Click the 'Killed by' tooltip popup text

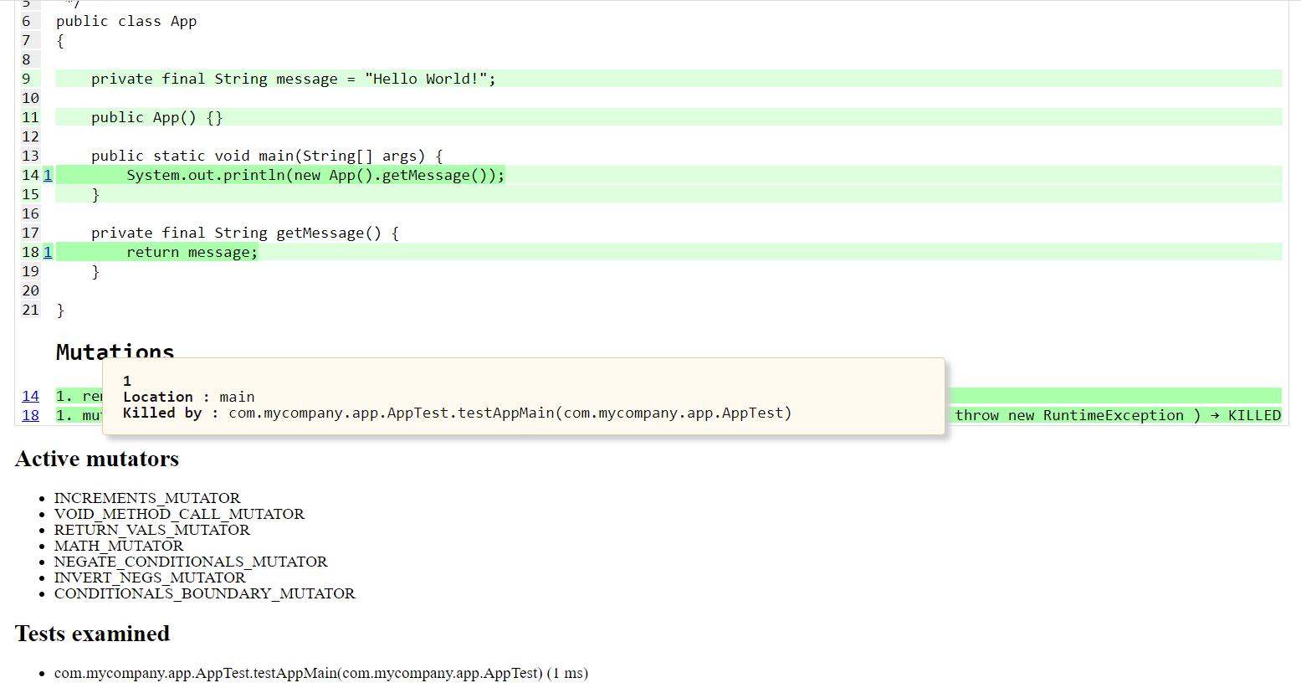coord(457,413)
